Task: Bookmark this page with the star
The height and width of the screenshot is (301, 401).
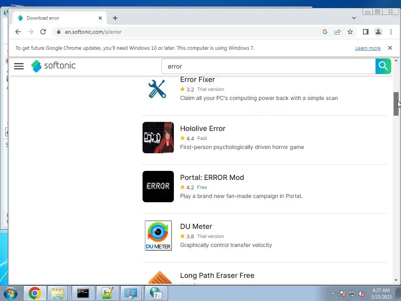Action: (x=350, y=32)
